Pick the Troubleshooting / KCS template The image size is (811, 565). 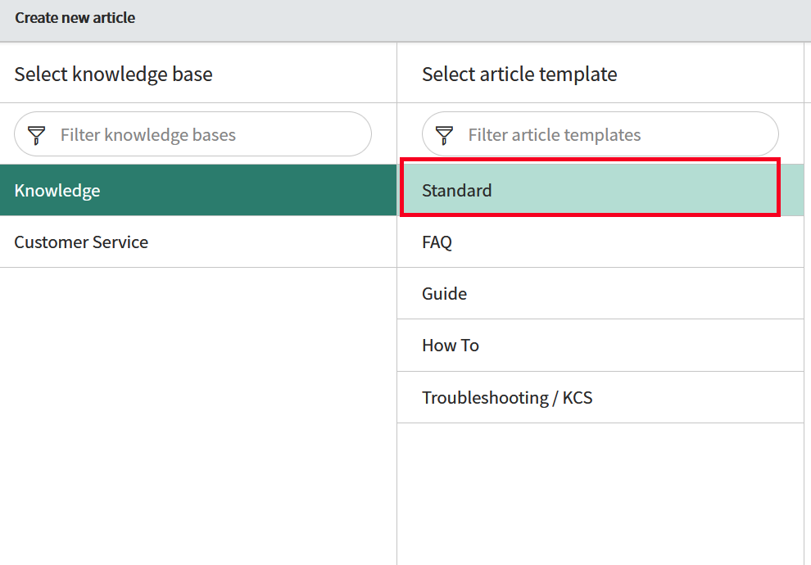click(600, 397)
